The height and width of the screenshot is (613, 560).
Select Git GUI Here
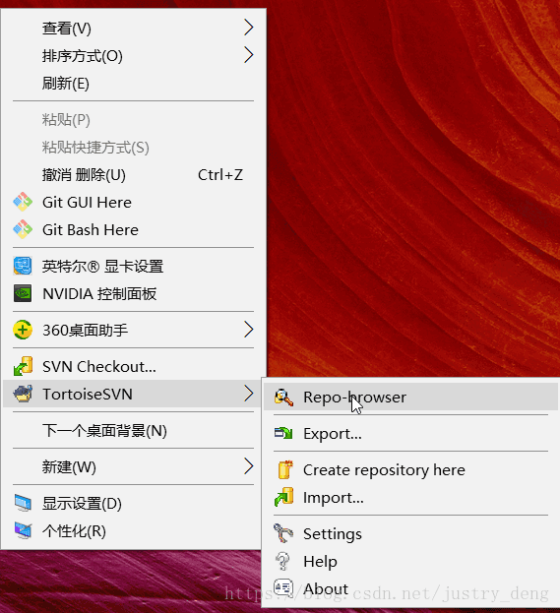134,202
